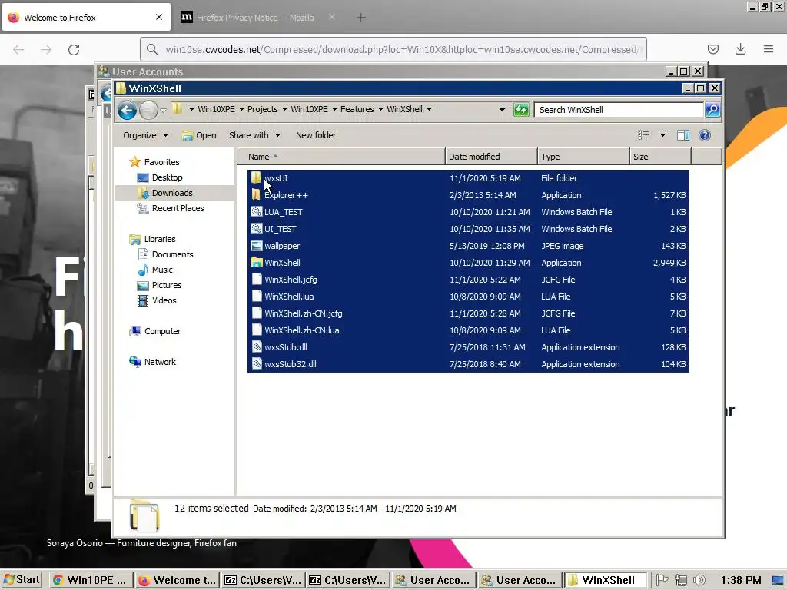Click the Action Center flag tray icon

pos(662,580)
